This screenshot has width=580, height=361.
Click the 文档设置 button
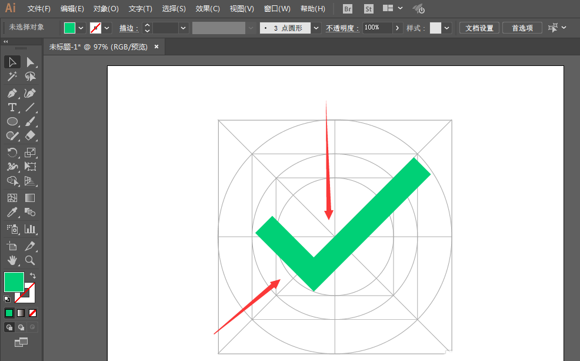tap(479, 27)
